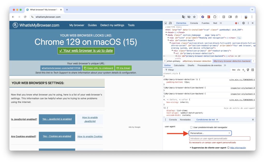Screen dimensions: 265x163
Task: Click 'Copy URL to clipboard' button
Action: point(99,68)
